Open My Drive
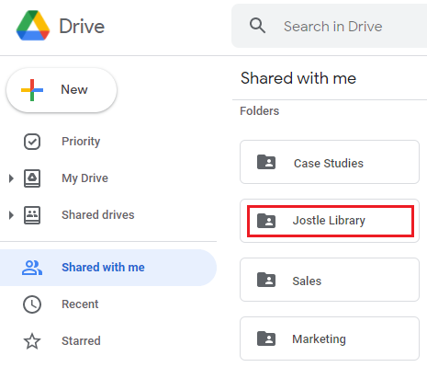427x367 pixels. 84,178
